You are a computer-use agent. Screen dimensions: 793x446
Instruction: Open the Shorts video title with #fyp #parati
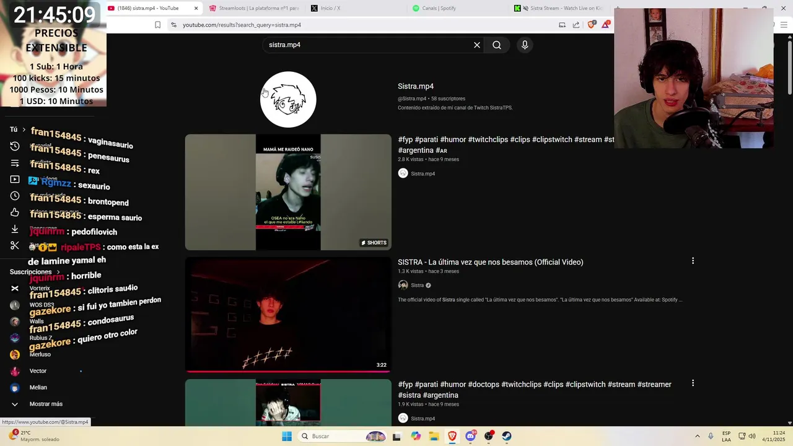506,145
